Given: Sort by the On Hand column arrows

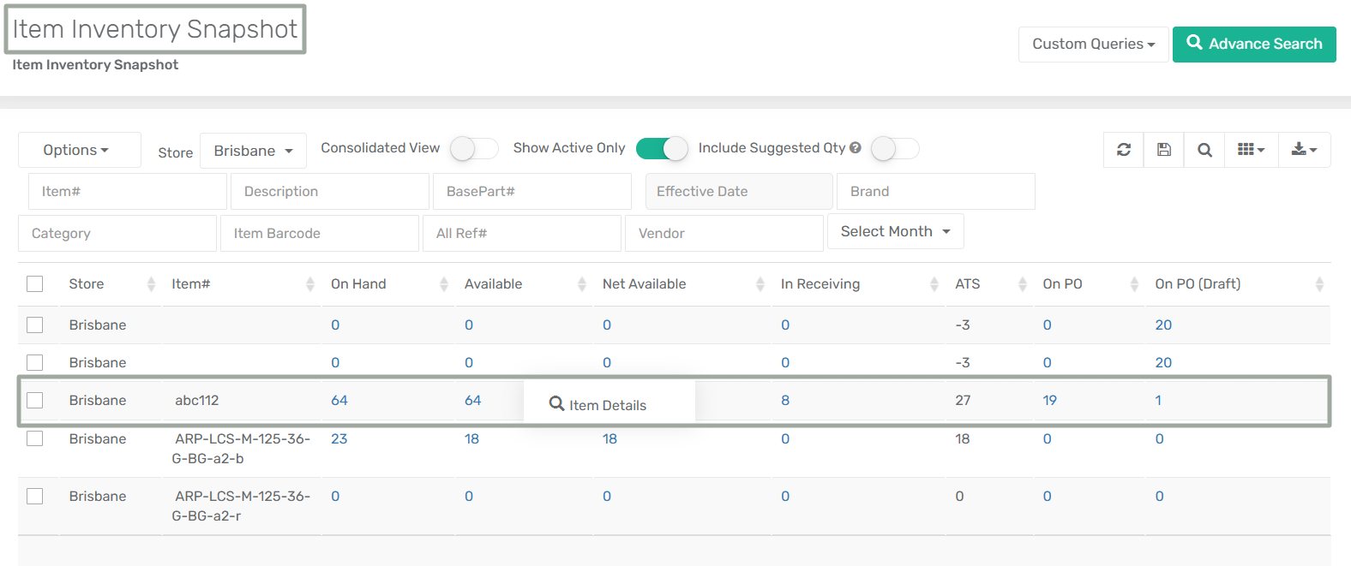Looking at the screenshot, I should click(443, 284).
